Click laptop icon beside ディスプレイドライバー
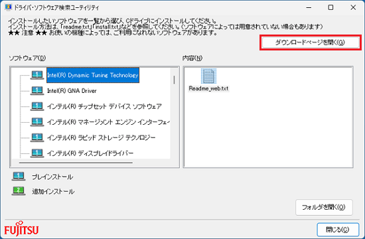 pyautogui.click(x=37, y=153)
